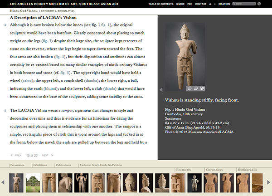Screen dimensions: 272x196
Task: Open the Share menu
Action: pos(180,4)
